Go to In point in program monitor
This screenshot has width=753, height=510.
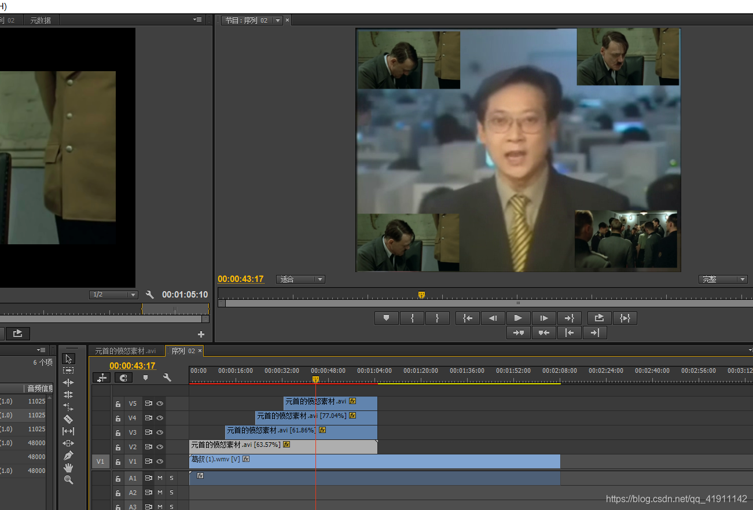pyautogui.click(x=468, y=318)
